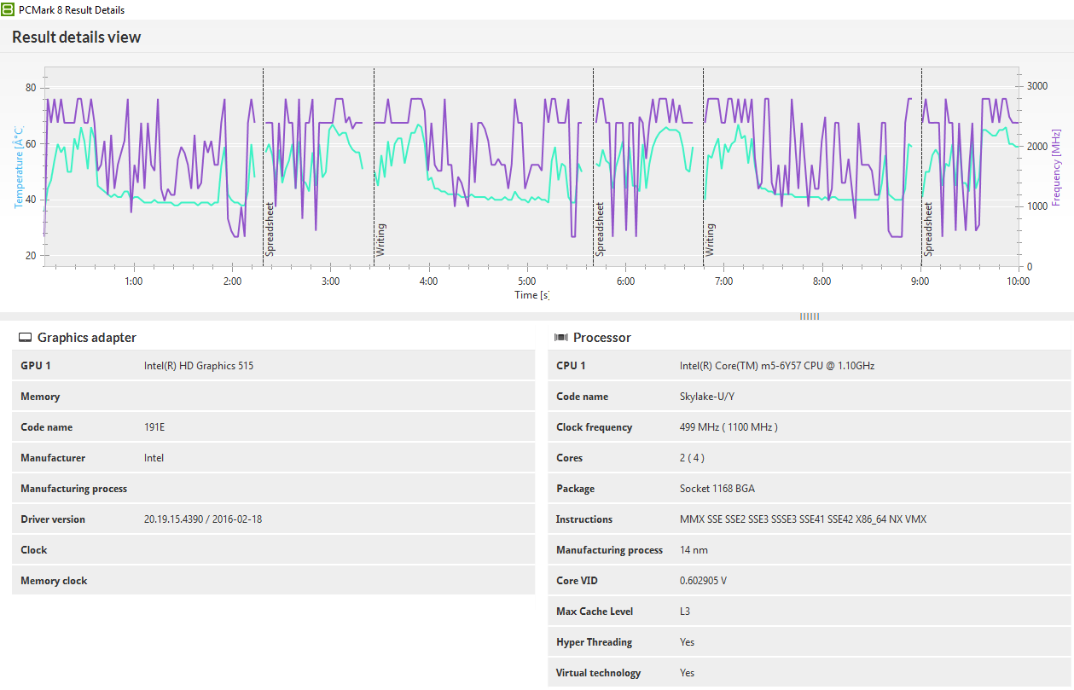Click the orange splitter grip below the chart
Screen dimensions: 1074x690
click(809, 316)
